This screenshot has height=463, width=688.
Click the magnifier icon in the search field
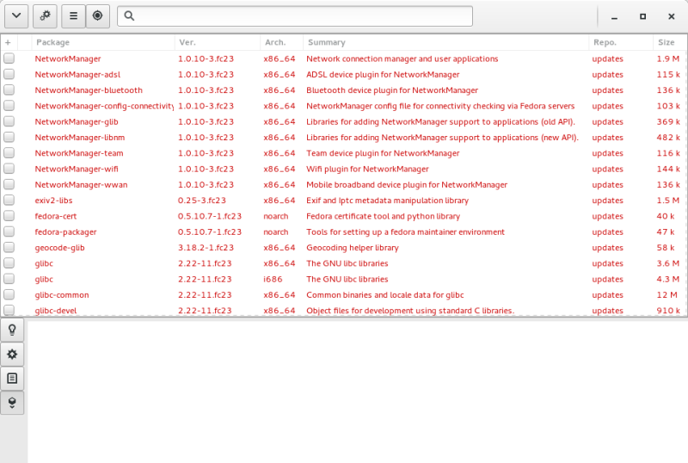129,16
